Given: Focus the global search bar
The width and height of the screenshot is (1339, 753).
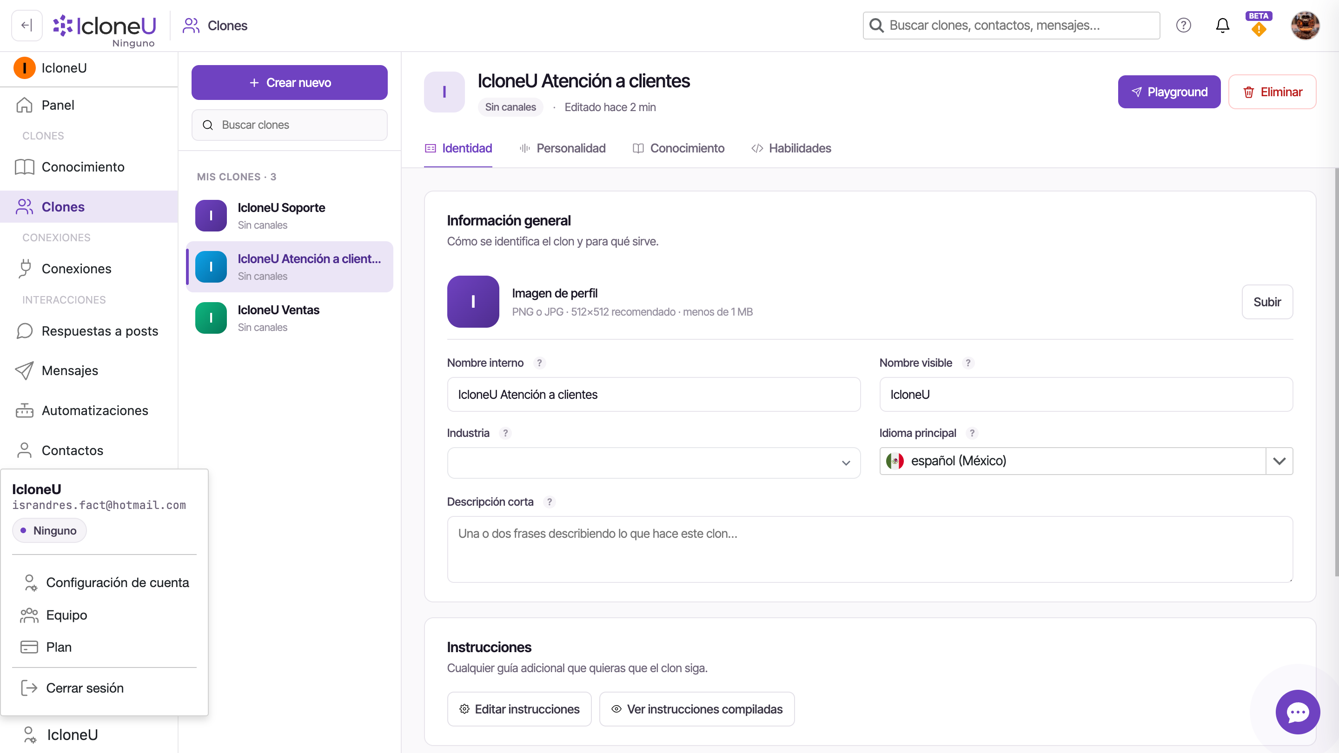Looking at the screenshot, I should [1011, 25].
